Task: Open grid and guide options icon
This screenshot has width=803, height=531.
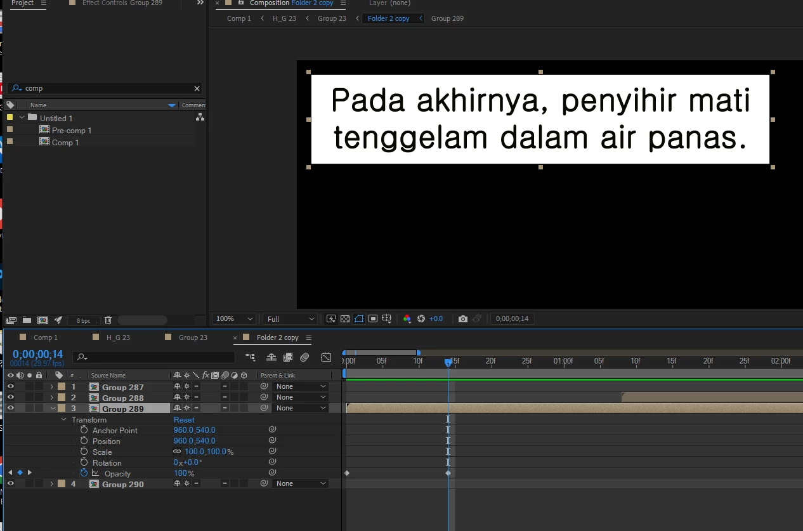Action: (x=387, y=318)
